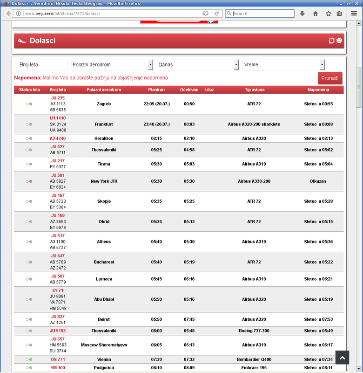This screenshot has width=363, height=373.
Task: Click the Abu Dhabi origin cell
Action: tap(104, 299)
